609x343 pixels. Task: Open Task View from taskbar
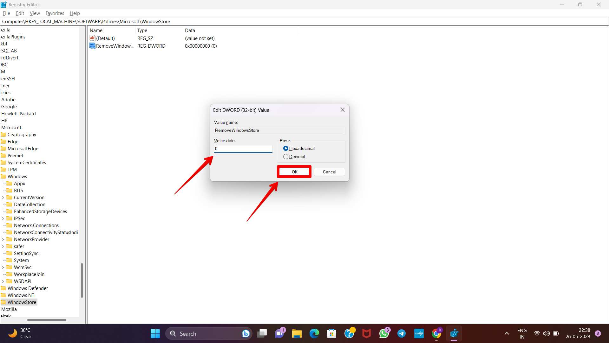262,333
